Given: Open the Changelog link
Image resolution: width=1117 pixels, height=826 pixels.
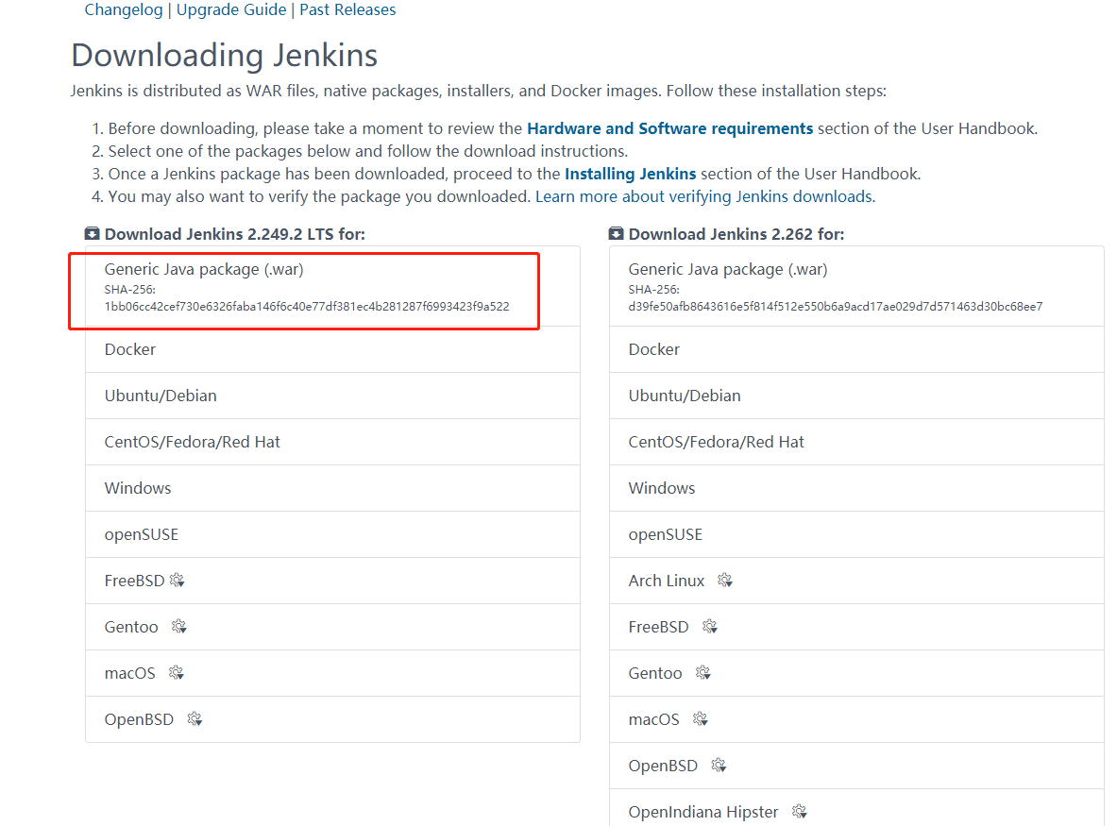Looking at the screenshot, I should pos(124,10).
